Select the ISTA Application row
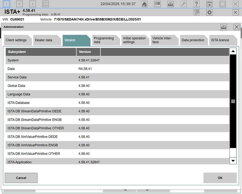 click(117, 161)
